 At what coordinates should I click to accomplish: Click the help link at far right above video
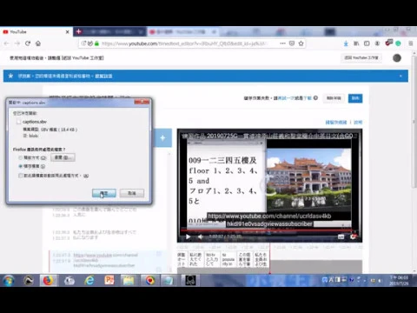tap(358, 123)
